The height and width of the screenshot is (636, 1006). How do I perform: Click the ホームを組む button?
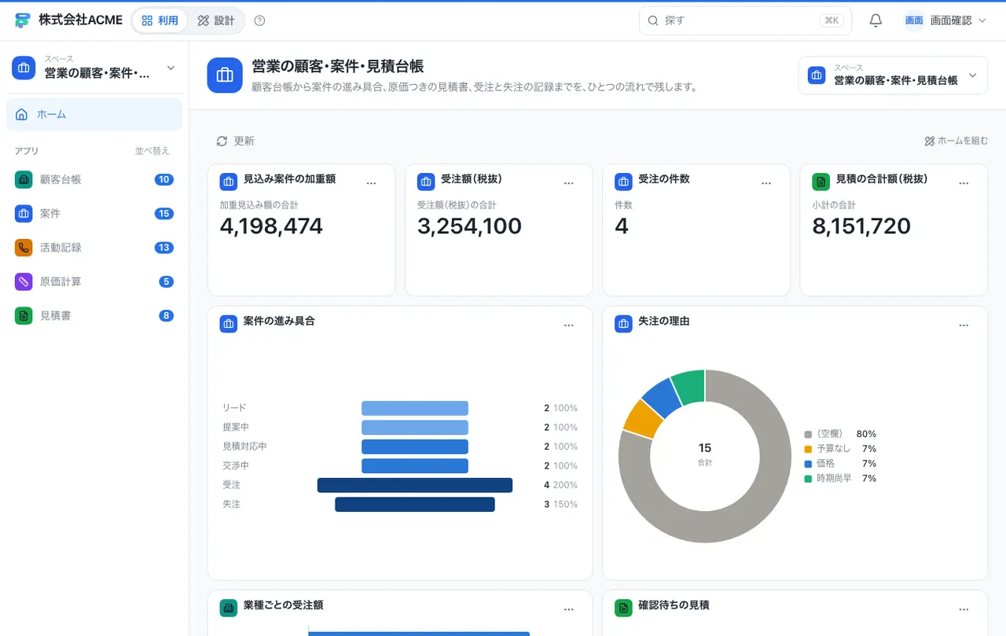956,141
